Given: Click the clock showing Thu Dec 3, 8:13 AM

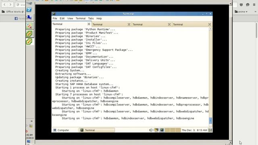Looking at the screenshot, I should coord(194,130).
